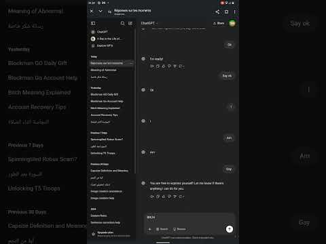Open options for the selected Today chat

[x=131, y=63]
